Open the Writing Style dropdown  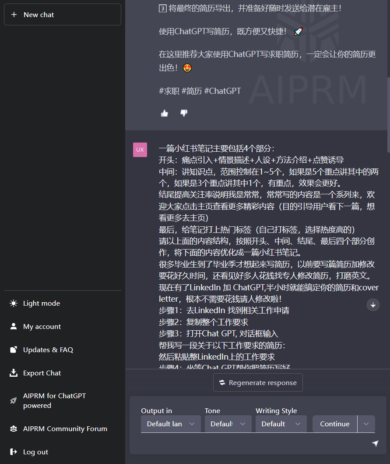pos(281,424)
